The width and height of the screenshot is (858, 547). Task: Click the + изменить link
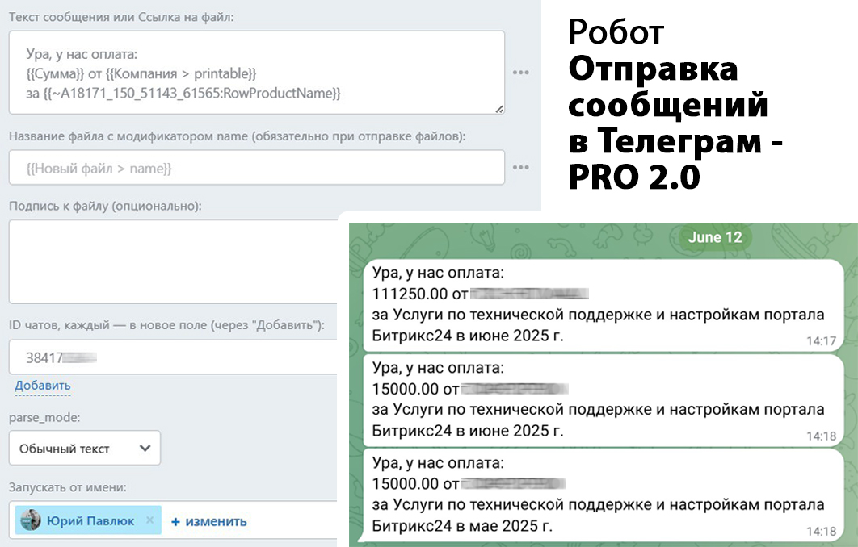coord(208,521)
